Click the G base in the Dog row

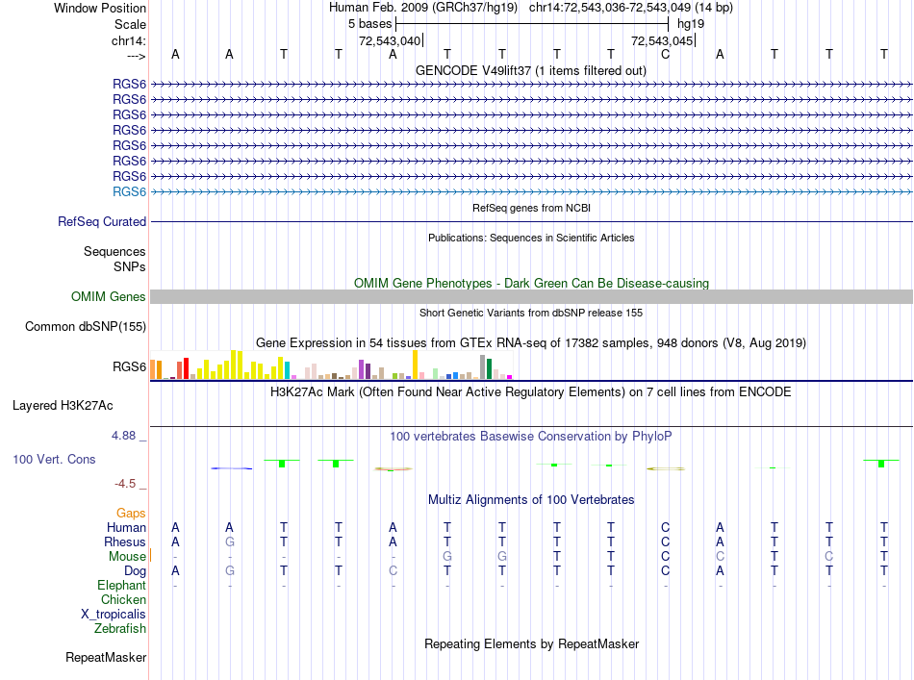[230, 571]
